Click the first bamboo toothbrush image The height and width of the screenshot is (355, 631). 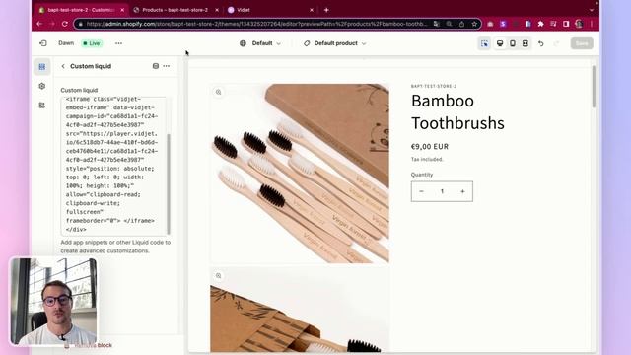pyautogui.click(x=300, y=174)
